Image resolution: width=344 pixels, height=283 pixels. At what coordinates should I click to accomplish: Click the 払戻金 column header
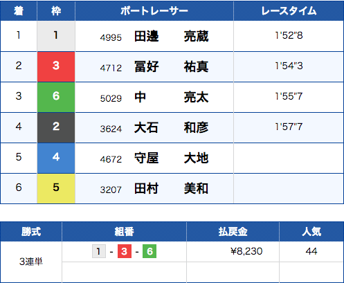point(233,232)
